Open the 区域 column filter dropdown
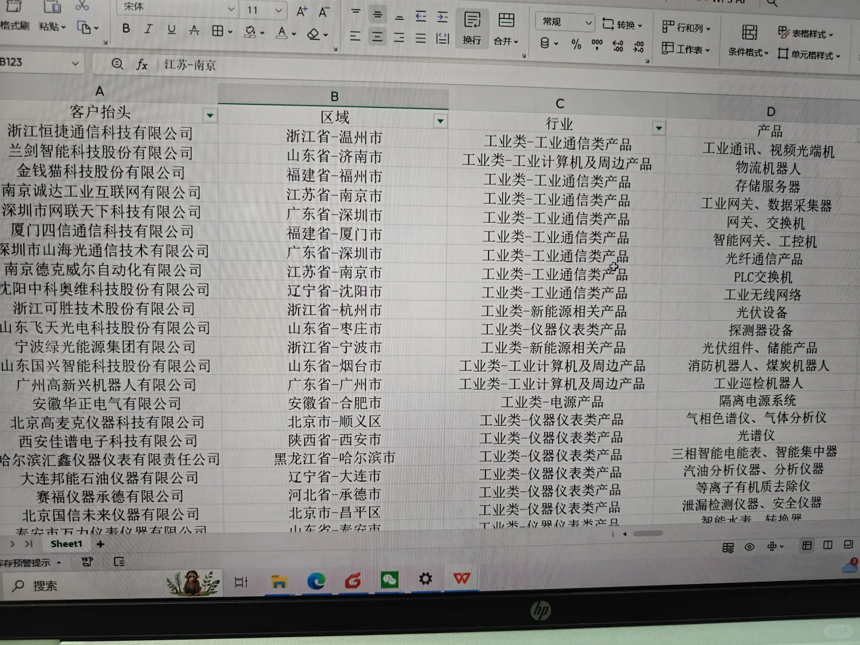 coord(440,121)
